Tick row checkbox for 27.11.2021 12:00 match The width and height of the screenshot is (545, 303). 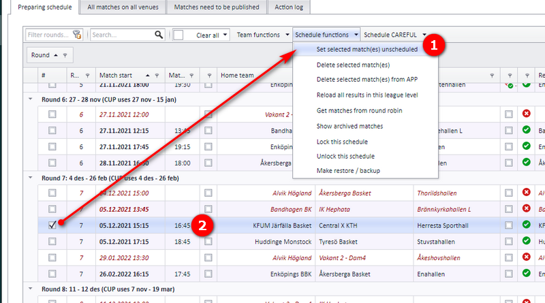(52, 114)
